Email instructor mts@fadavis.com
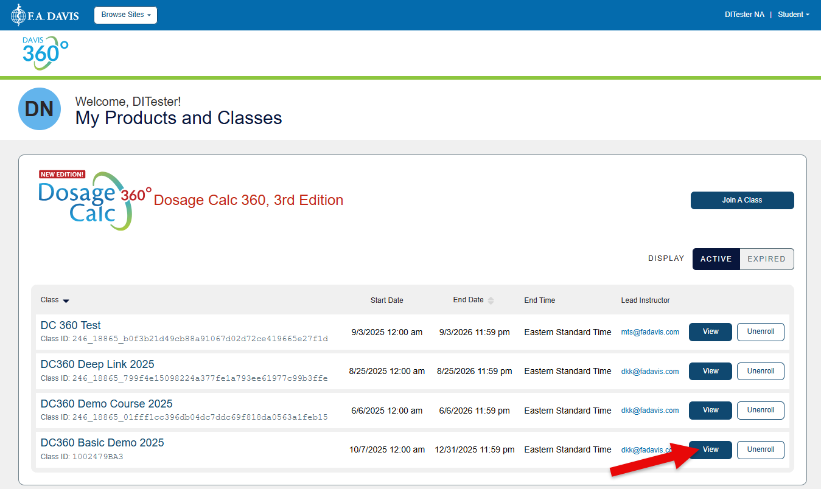Image resolution: width=821 pixels, height=489 pixels. point(650,332)
